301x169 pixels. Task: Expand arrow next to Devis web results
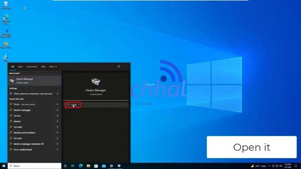click(x=57, y=104)
